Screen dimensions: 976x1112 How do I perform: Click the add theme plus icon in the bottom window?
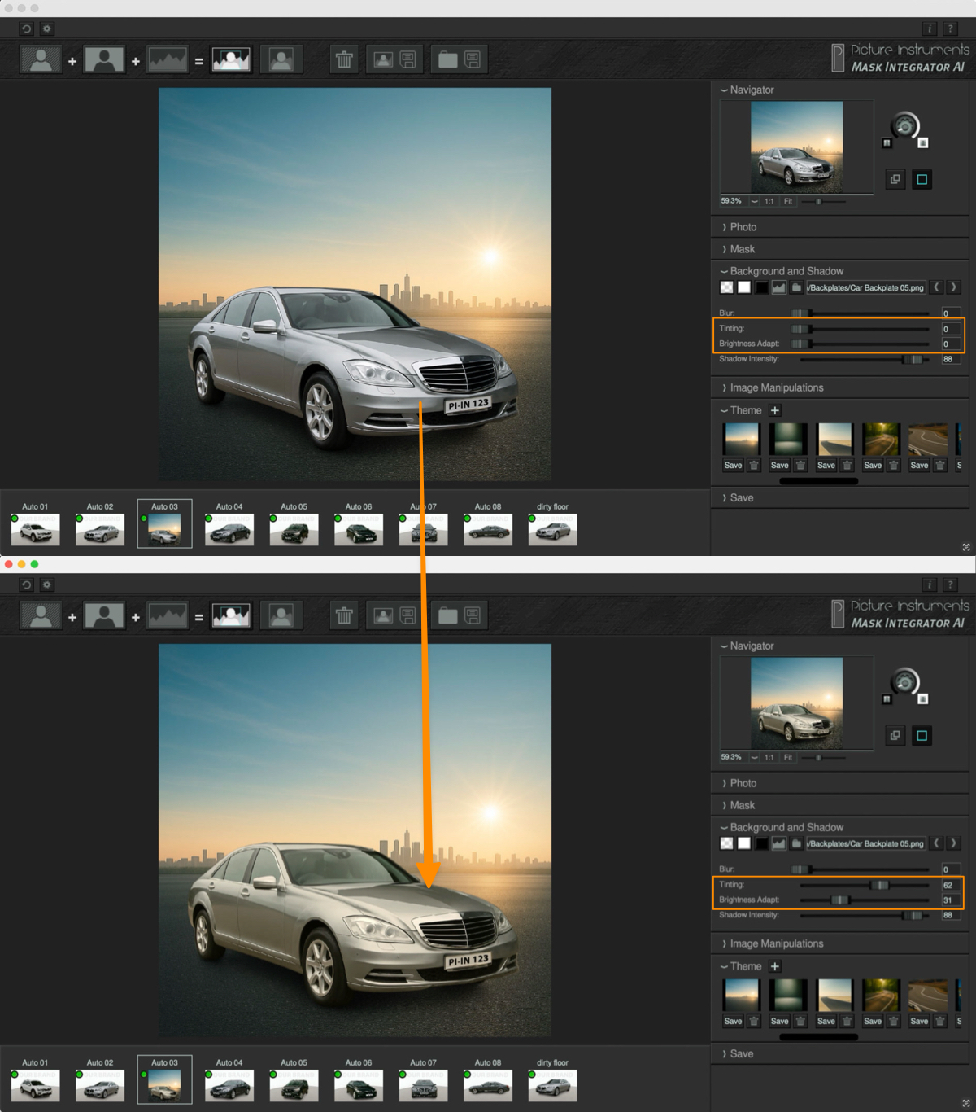click(774, 966)
